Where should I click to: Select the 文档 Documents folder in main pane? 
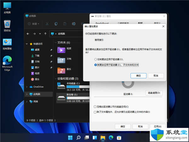click(64, 60)
